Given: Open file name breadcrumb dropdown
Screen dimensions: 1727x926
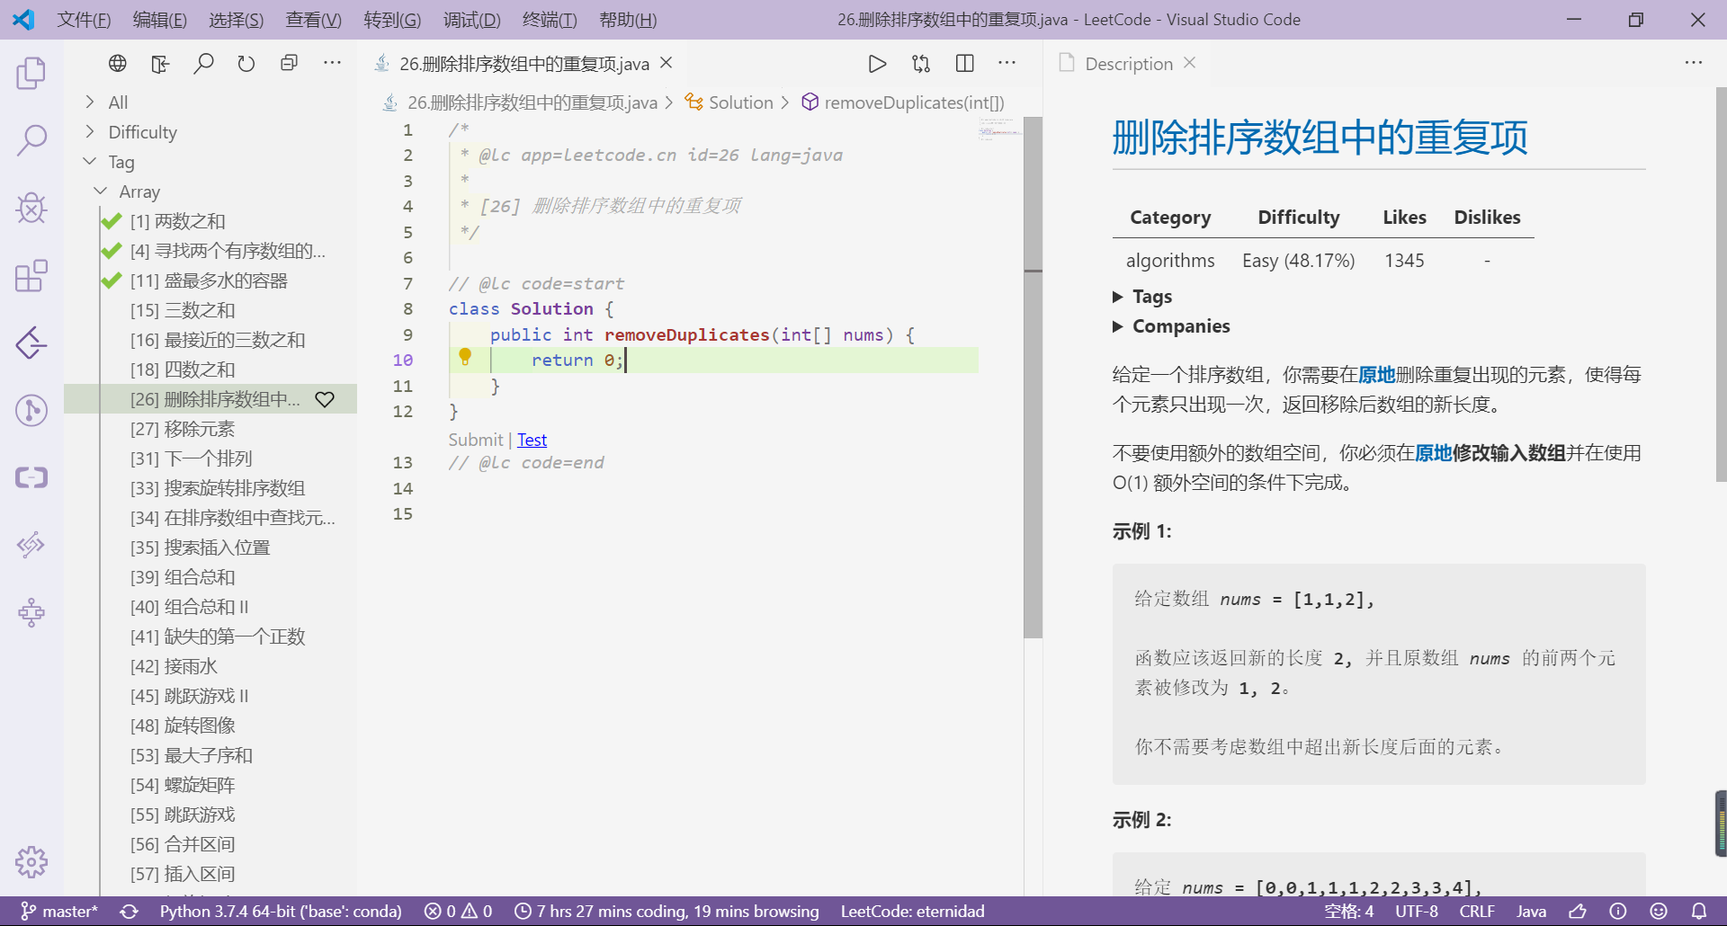Looking at the screenshot, I should tap(520, 102).
